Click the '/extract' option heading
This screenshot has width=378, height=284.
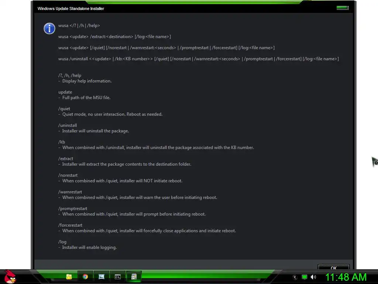[66, 159]
